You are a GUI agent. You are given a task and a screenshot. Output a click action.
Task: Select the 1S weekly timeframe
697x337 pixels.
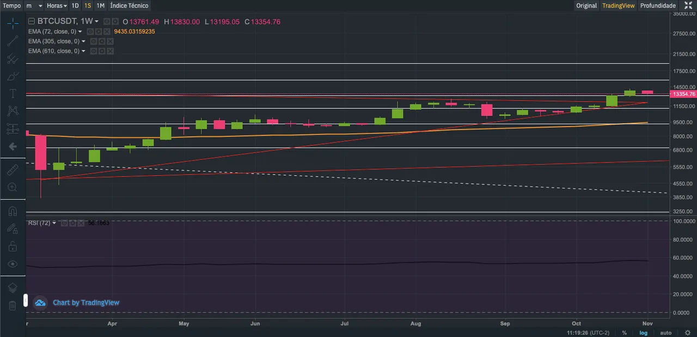point(88,5)
